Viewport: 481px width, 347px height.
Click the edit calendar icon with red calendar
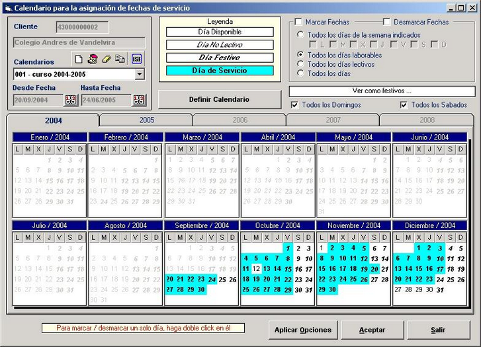point(93,59)
